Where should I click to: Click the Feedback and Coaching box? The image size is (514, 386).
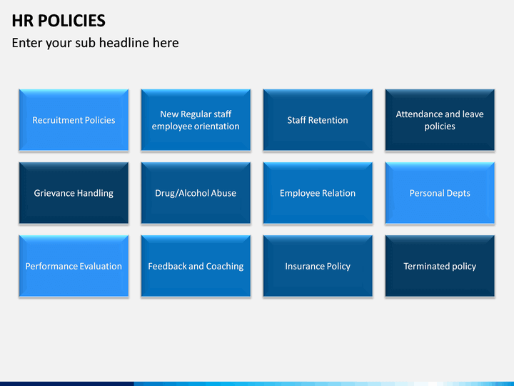pyautogui.click(x=196, y=266)
